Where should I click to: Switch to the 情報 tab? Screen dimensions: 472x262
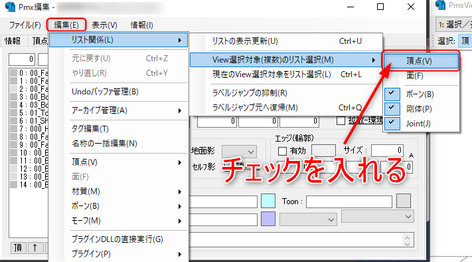pyautogui.click(x=13, y=41)
